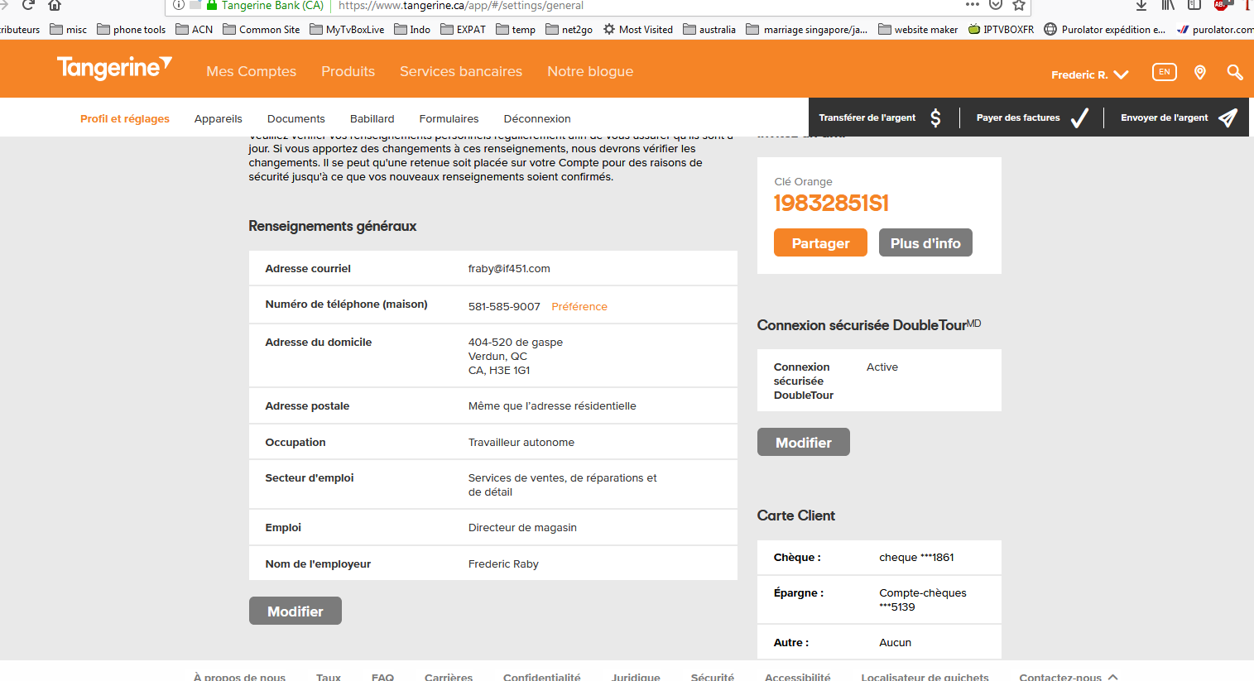The height and width of the screenshot is (681, 1254).
Task: Click the Préférence link beside phone number
Action: point(579,306)
